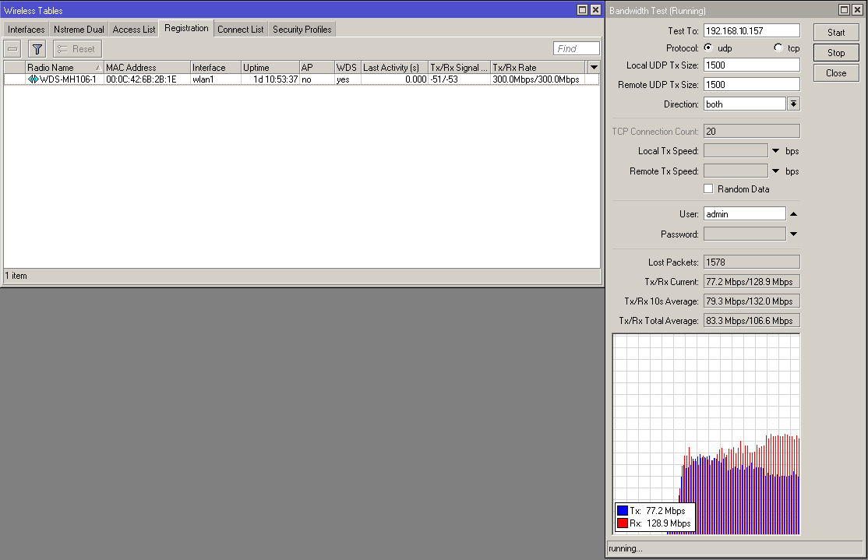The height and width of the screenshot is (560, 868).
Task: Click the "1 item" status text
Action: click(16, 276)
